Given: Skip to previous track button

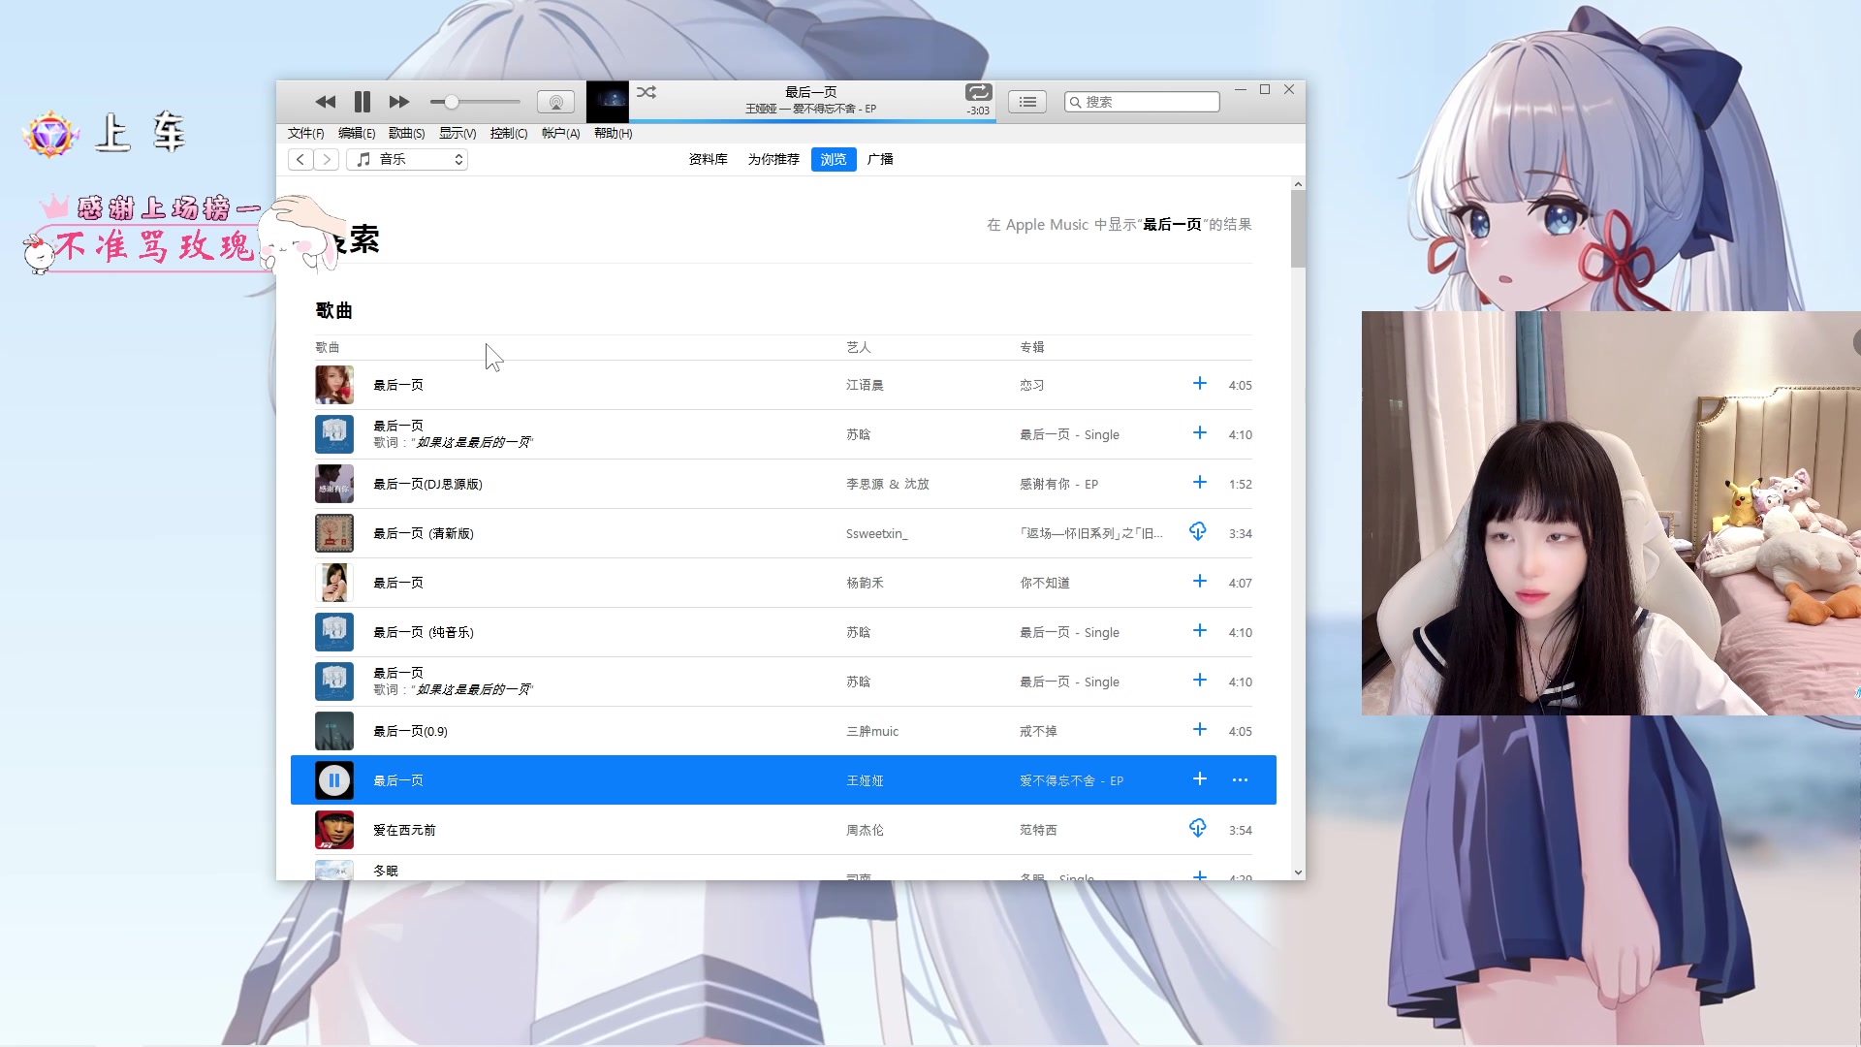Looking at the screenshot, I should pyautogui.click(x=326, y=102).
